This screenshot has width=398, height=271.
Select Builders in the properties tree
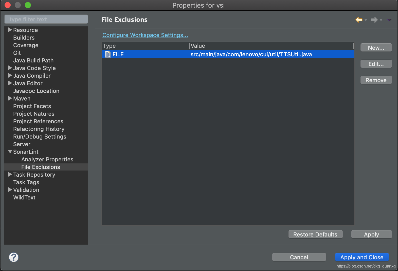tap(24, 38)
